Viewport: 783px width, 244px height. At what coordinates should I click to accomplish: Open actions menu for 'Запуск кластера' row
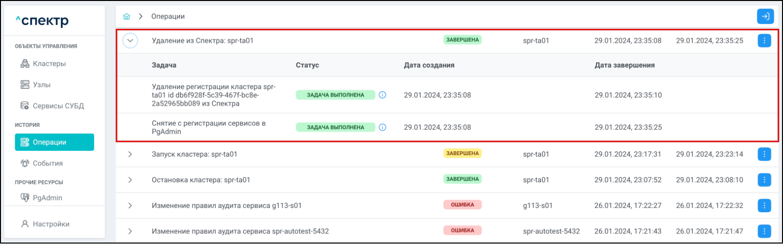click(x=764, y=154)
